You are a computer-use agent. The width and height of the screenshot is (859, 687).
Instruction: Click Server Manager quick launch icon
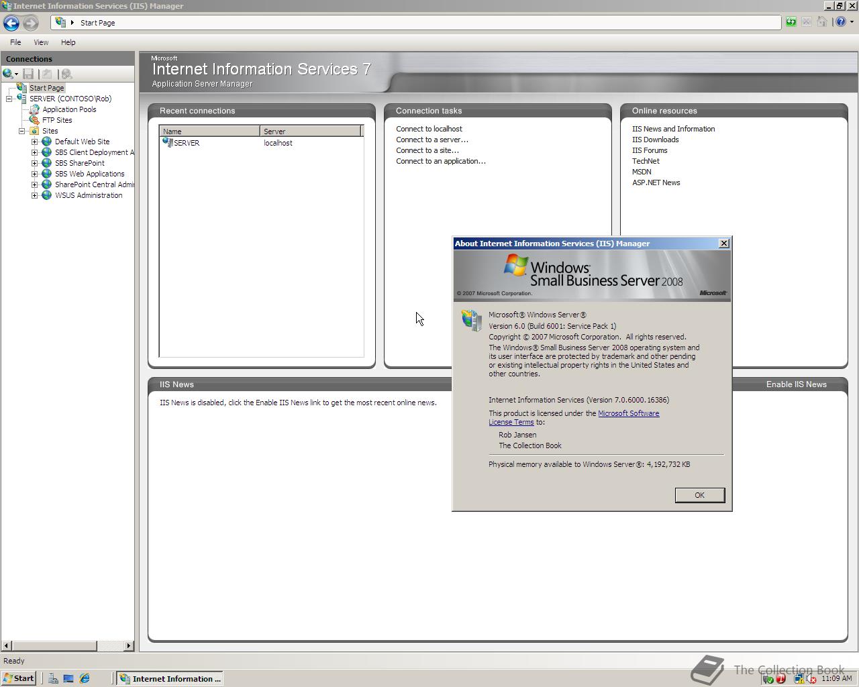pos(53,678)
